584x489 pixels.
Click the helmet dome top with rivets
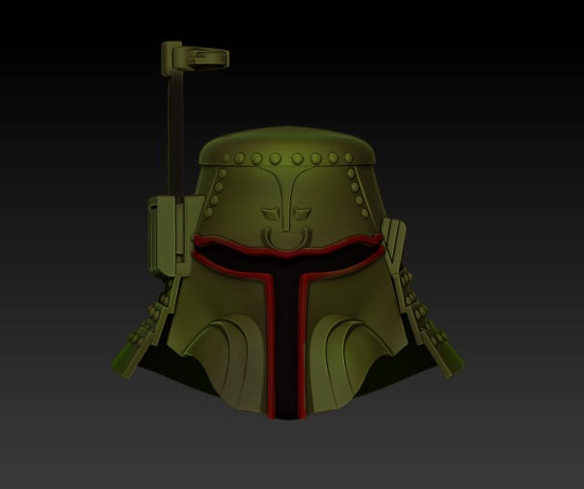(287, 148)
